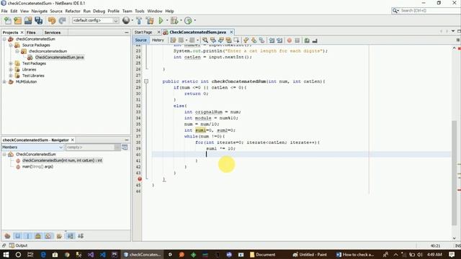Image resolution: width=461 pixels, height=259 pixels.
Task: Open the Output window button
Action: pyautogui.click(x=18, y=245)
